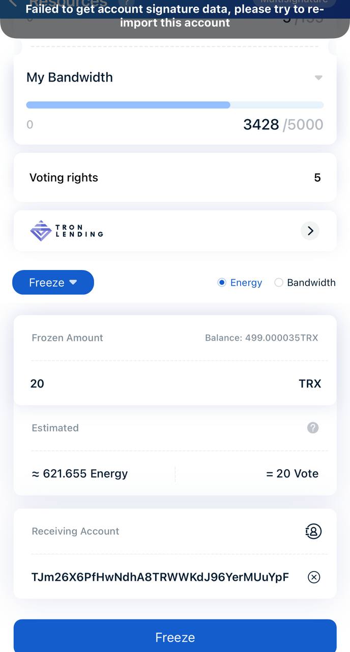350x652 pixels.
Task: Open the Tron Lending banner
Action: [175, 231]
